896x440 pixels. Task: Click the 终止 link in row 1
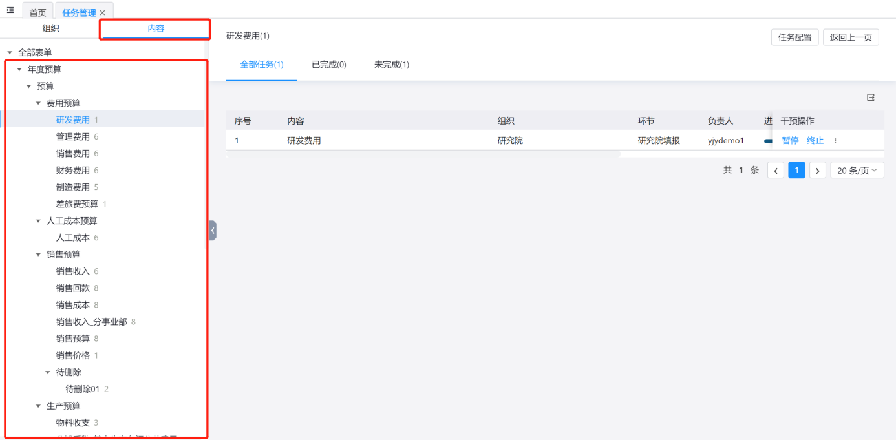(815, 141)
